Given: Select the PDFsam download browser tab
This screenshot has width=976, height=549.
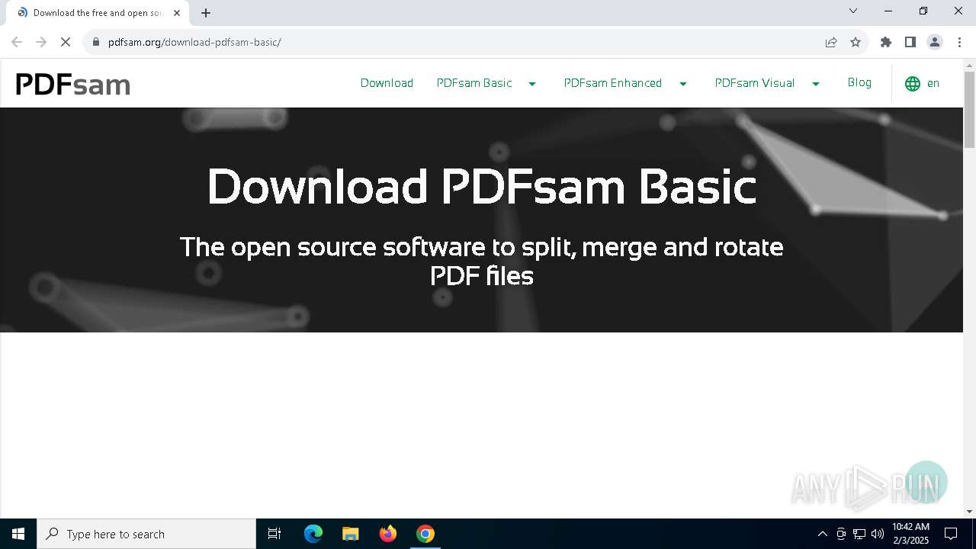Looking at the screenshot, I should click(x=98, y=13).
